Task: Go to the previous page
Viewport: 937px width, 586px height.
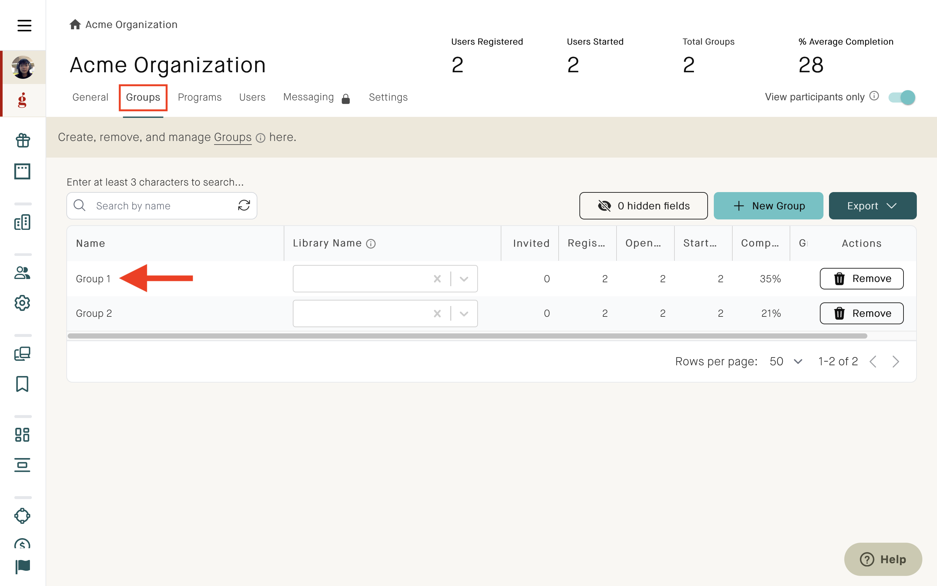Action: (x=873, y=361)
